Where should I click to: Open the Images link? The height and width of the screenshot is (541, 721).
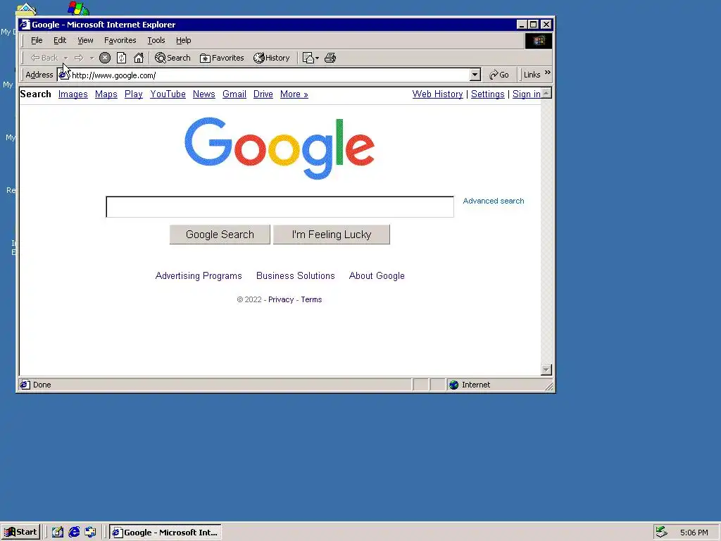pos(73,94)
